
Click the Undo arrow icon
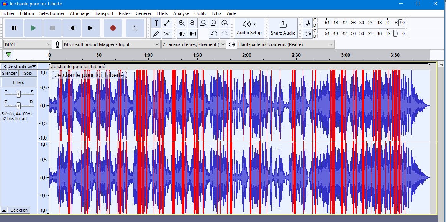[x=214, y=34]
